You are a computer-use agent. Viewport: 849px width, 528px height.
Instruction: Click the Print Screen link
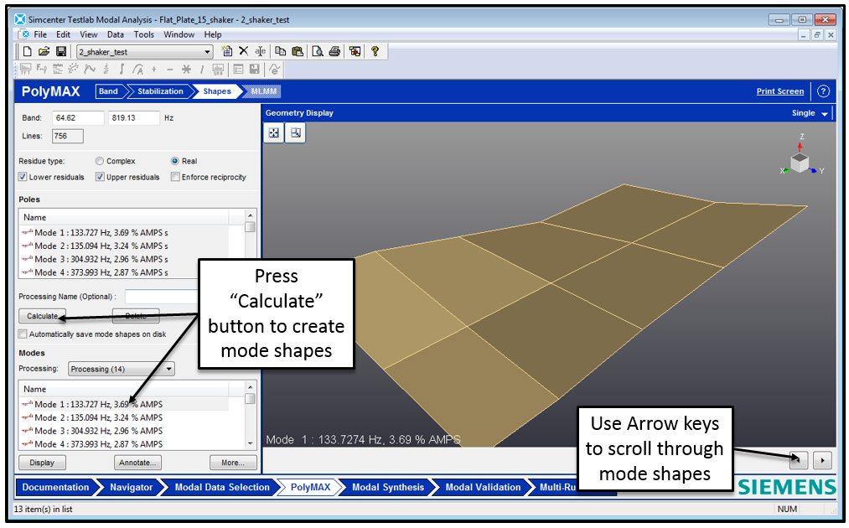coord(779,91)
